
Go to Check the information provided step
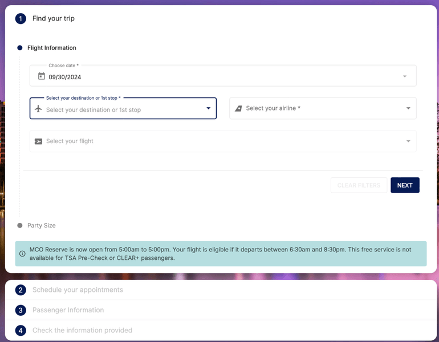[82, 331]
